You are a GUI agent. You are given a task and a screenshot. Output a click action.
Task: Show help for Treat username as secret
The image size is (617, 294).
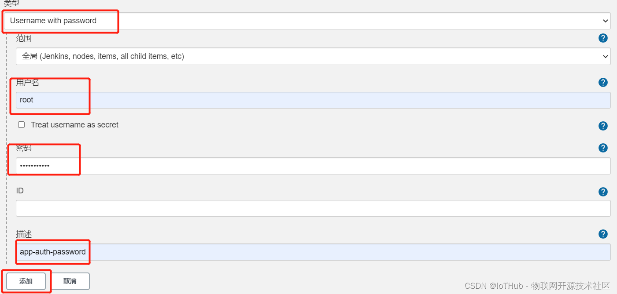coord(603,126)
